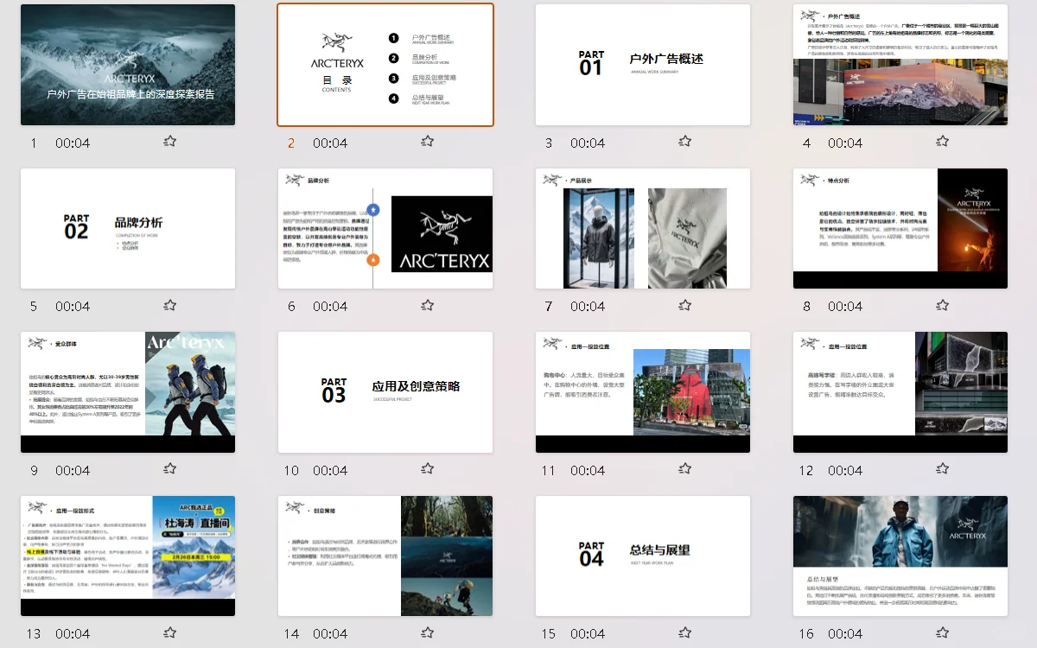
Task: Click the 00:04 timing under slide 14
Action: [x=330, y=634]
